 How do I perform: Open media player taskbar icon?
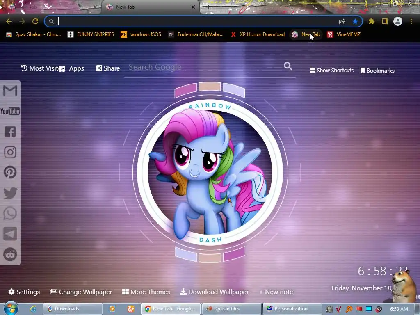tap(112, 309)
